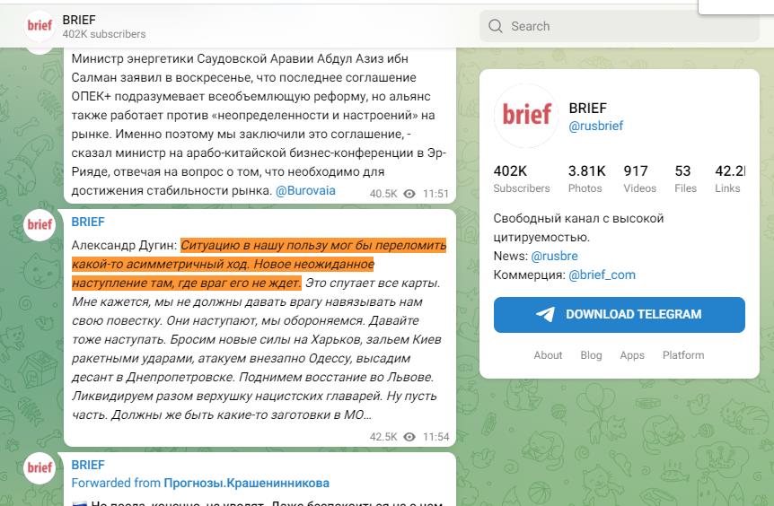Open the @rusbrief handle link
This screenshot has height=506, width=774.
click(x=596, y=126)
